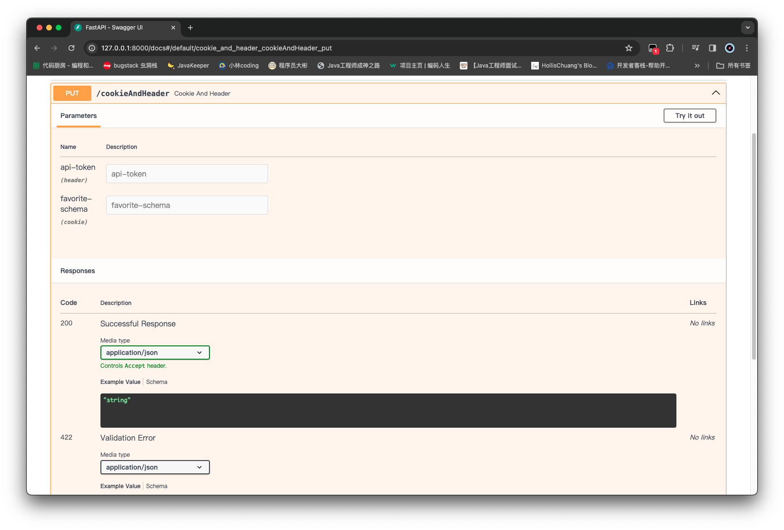784x530 pixels.
Task: Open the 程序员大彬 bookmark
Action: click(288, 66)
